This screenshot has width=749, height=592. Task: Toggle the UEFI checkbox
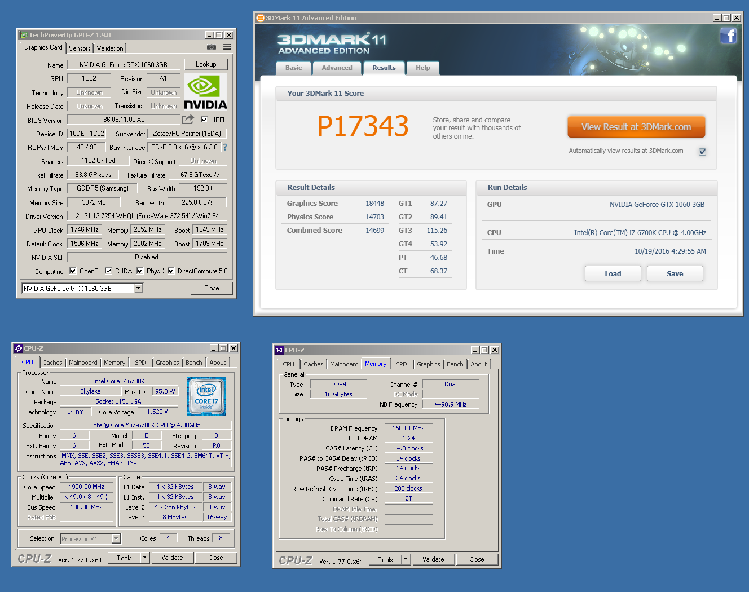tap(204, 120)
